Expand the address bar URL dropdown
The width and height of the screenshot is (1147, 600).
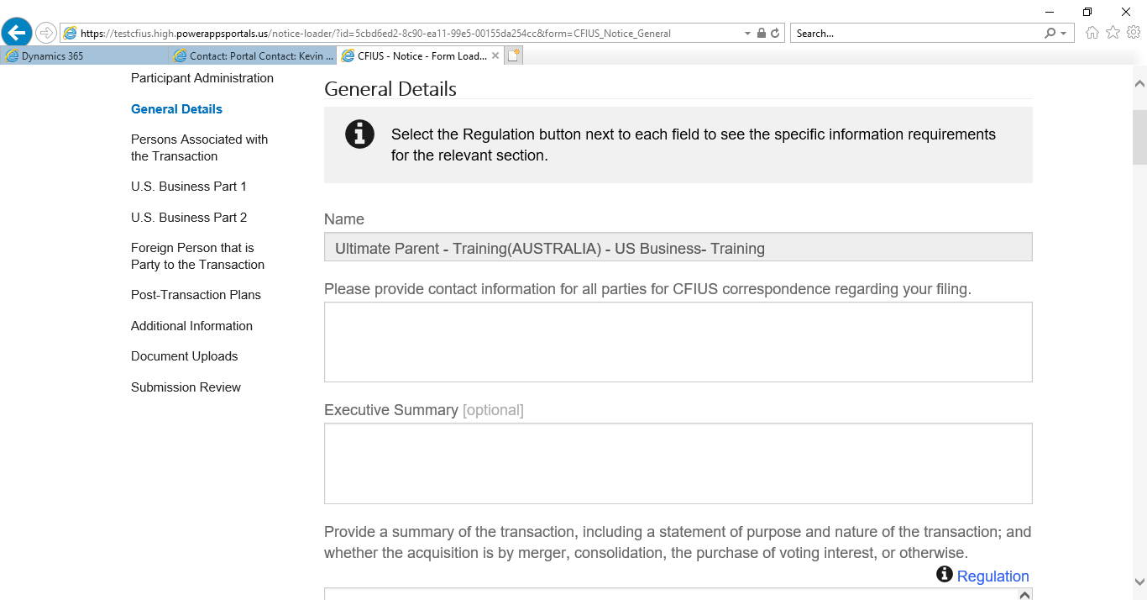747,34
